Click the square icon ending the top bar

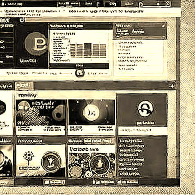click(168, 4)
